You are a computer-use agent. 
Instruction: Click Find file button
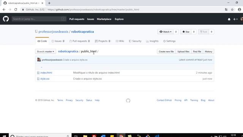197,51
